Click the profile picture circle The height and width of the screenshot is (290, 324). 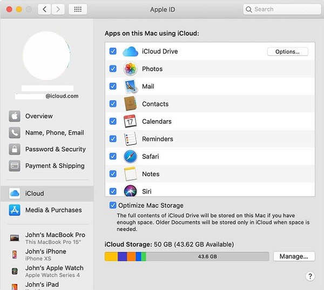click(x=46, y=56)
